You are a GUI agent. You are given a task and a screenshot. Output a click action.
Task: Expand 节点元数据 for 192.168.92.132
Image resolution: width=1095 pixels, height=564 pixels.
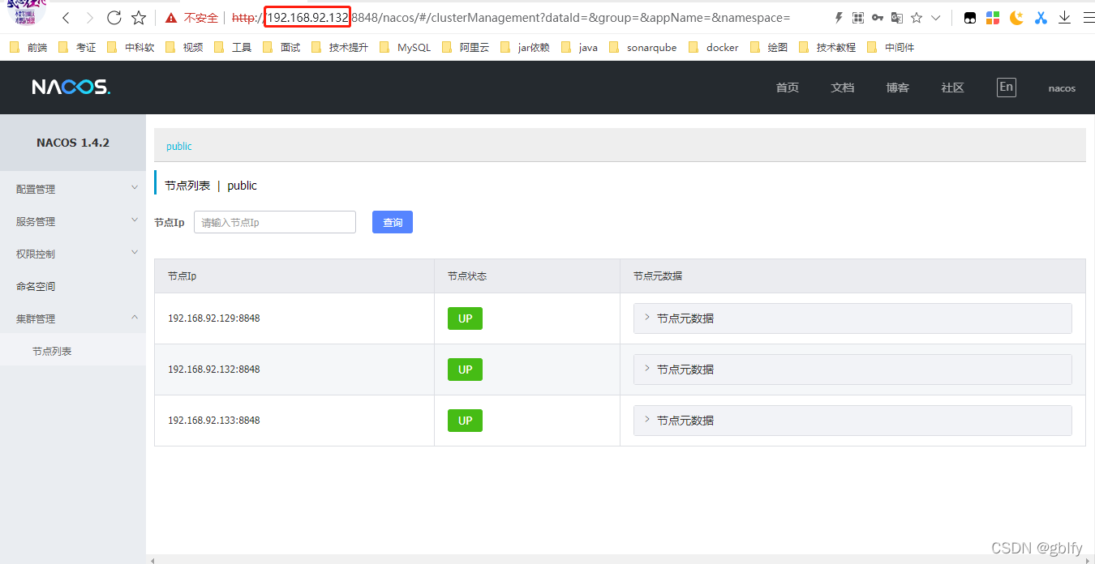[x=852, y=370]
